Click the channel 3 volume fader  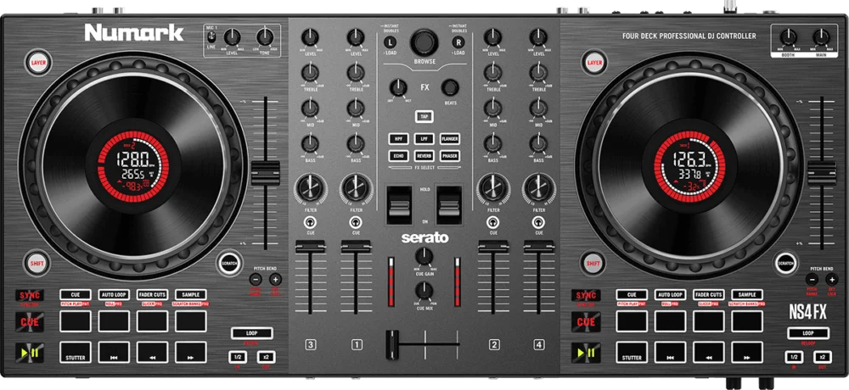tap(310, 248)
